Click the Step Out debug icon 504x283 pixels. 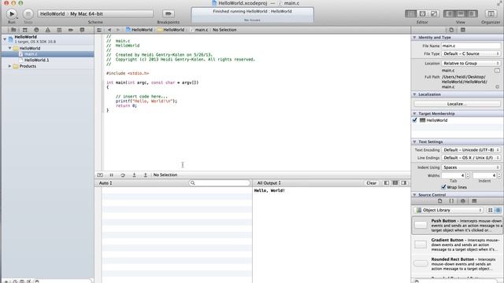145,175
